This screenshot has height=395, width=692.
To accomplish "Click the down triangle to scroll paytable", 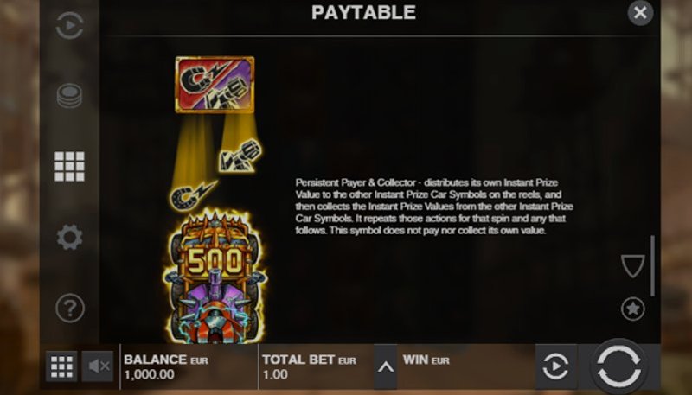I will [633, 266].
